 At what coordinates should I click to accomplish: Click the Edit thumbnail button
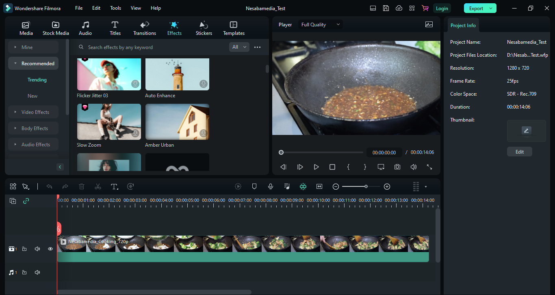[519, 152]
